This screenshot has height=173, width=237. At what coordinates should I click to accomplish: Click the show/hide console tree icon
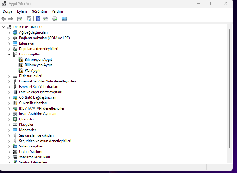pos(20,19)
